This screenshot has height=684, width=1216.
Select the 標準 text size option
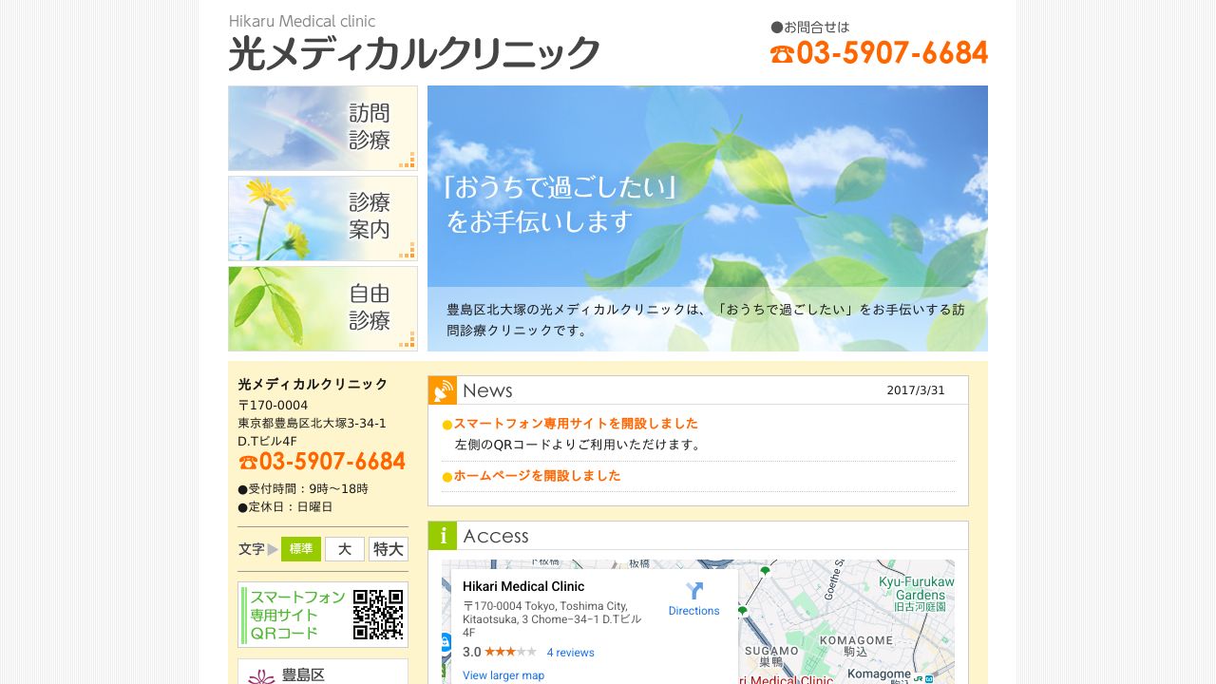[301, 549]
